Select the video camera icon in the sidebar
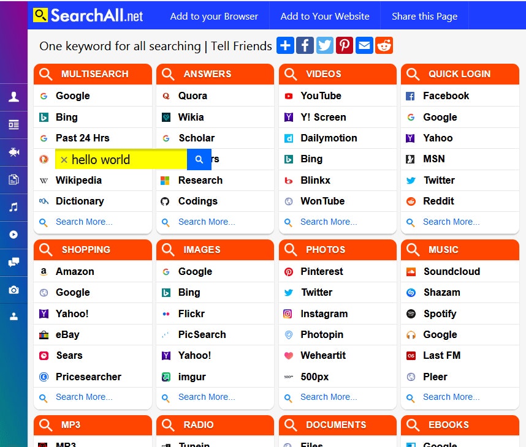Image resolution: width=526 pixels, height=447 pixels. (13, 152)
